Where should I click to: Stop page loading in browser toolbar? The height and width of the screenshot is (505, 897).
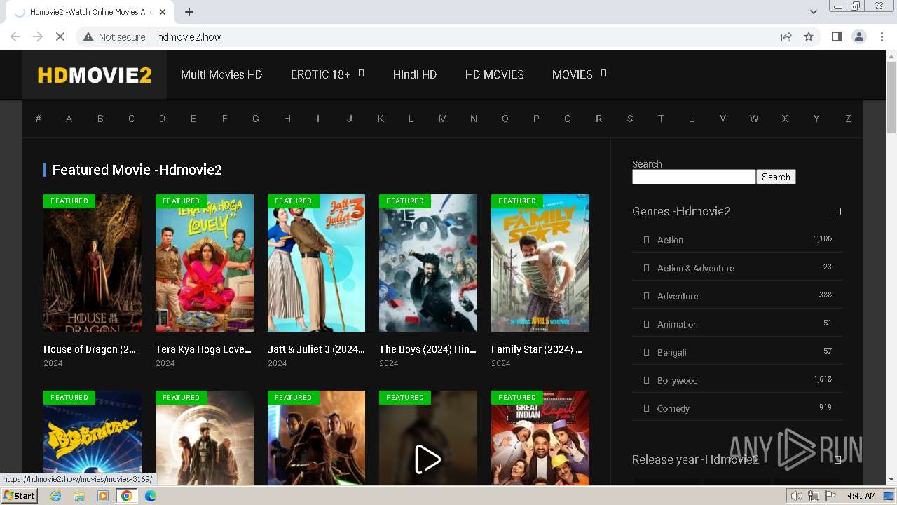coord(60,36)
